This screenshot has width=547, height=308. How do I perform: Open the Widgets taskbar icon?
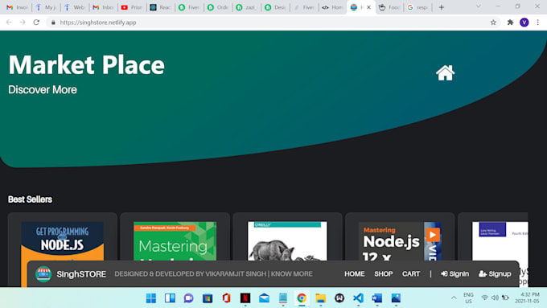(x=170, y=298)
